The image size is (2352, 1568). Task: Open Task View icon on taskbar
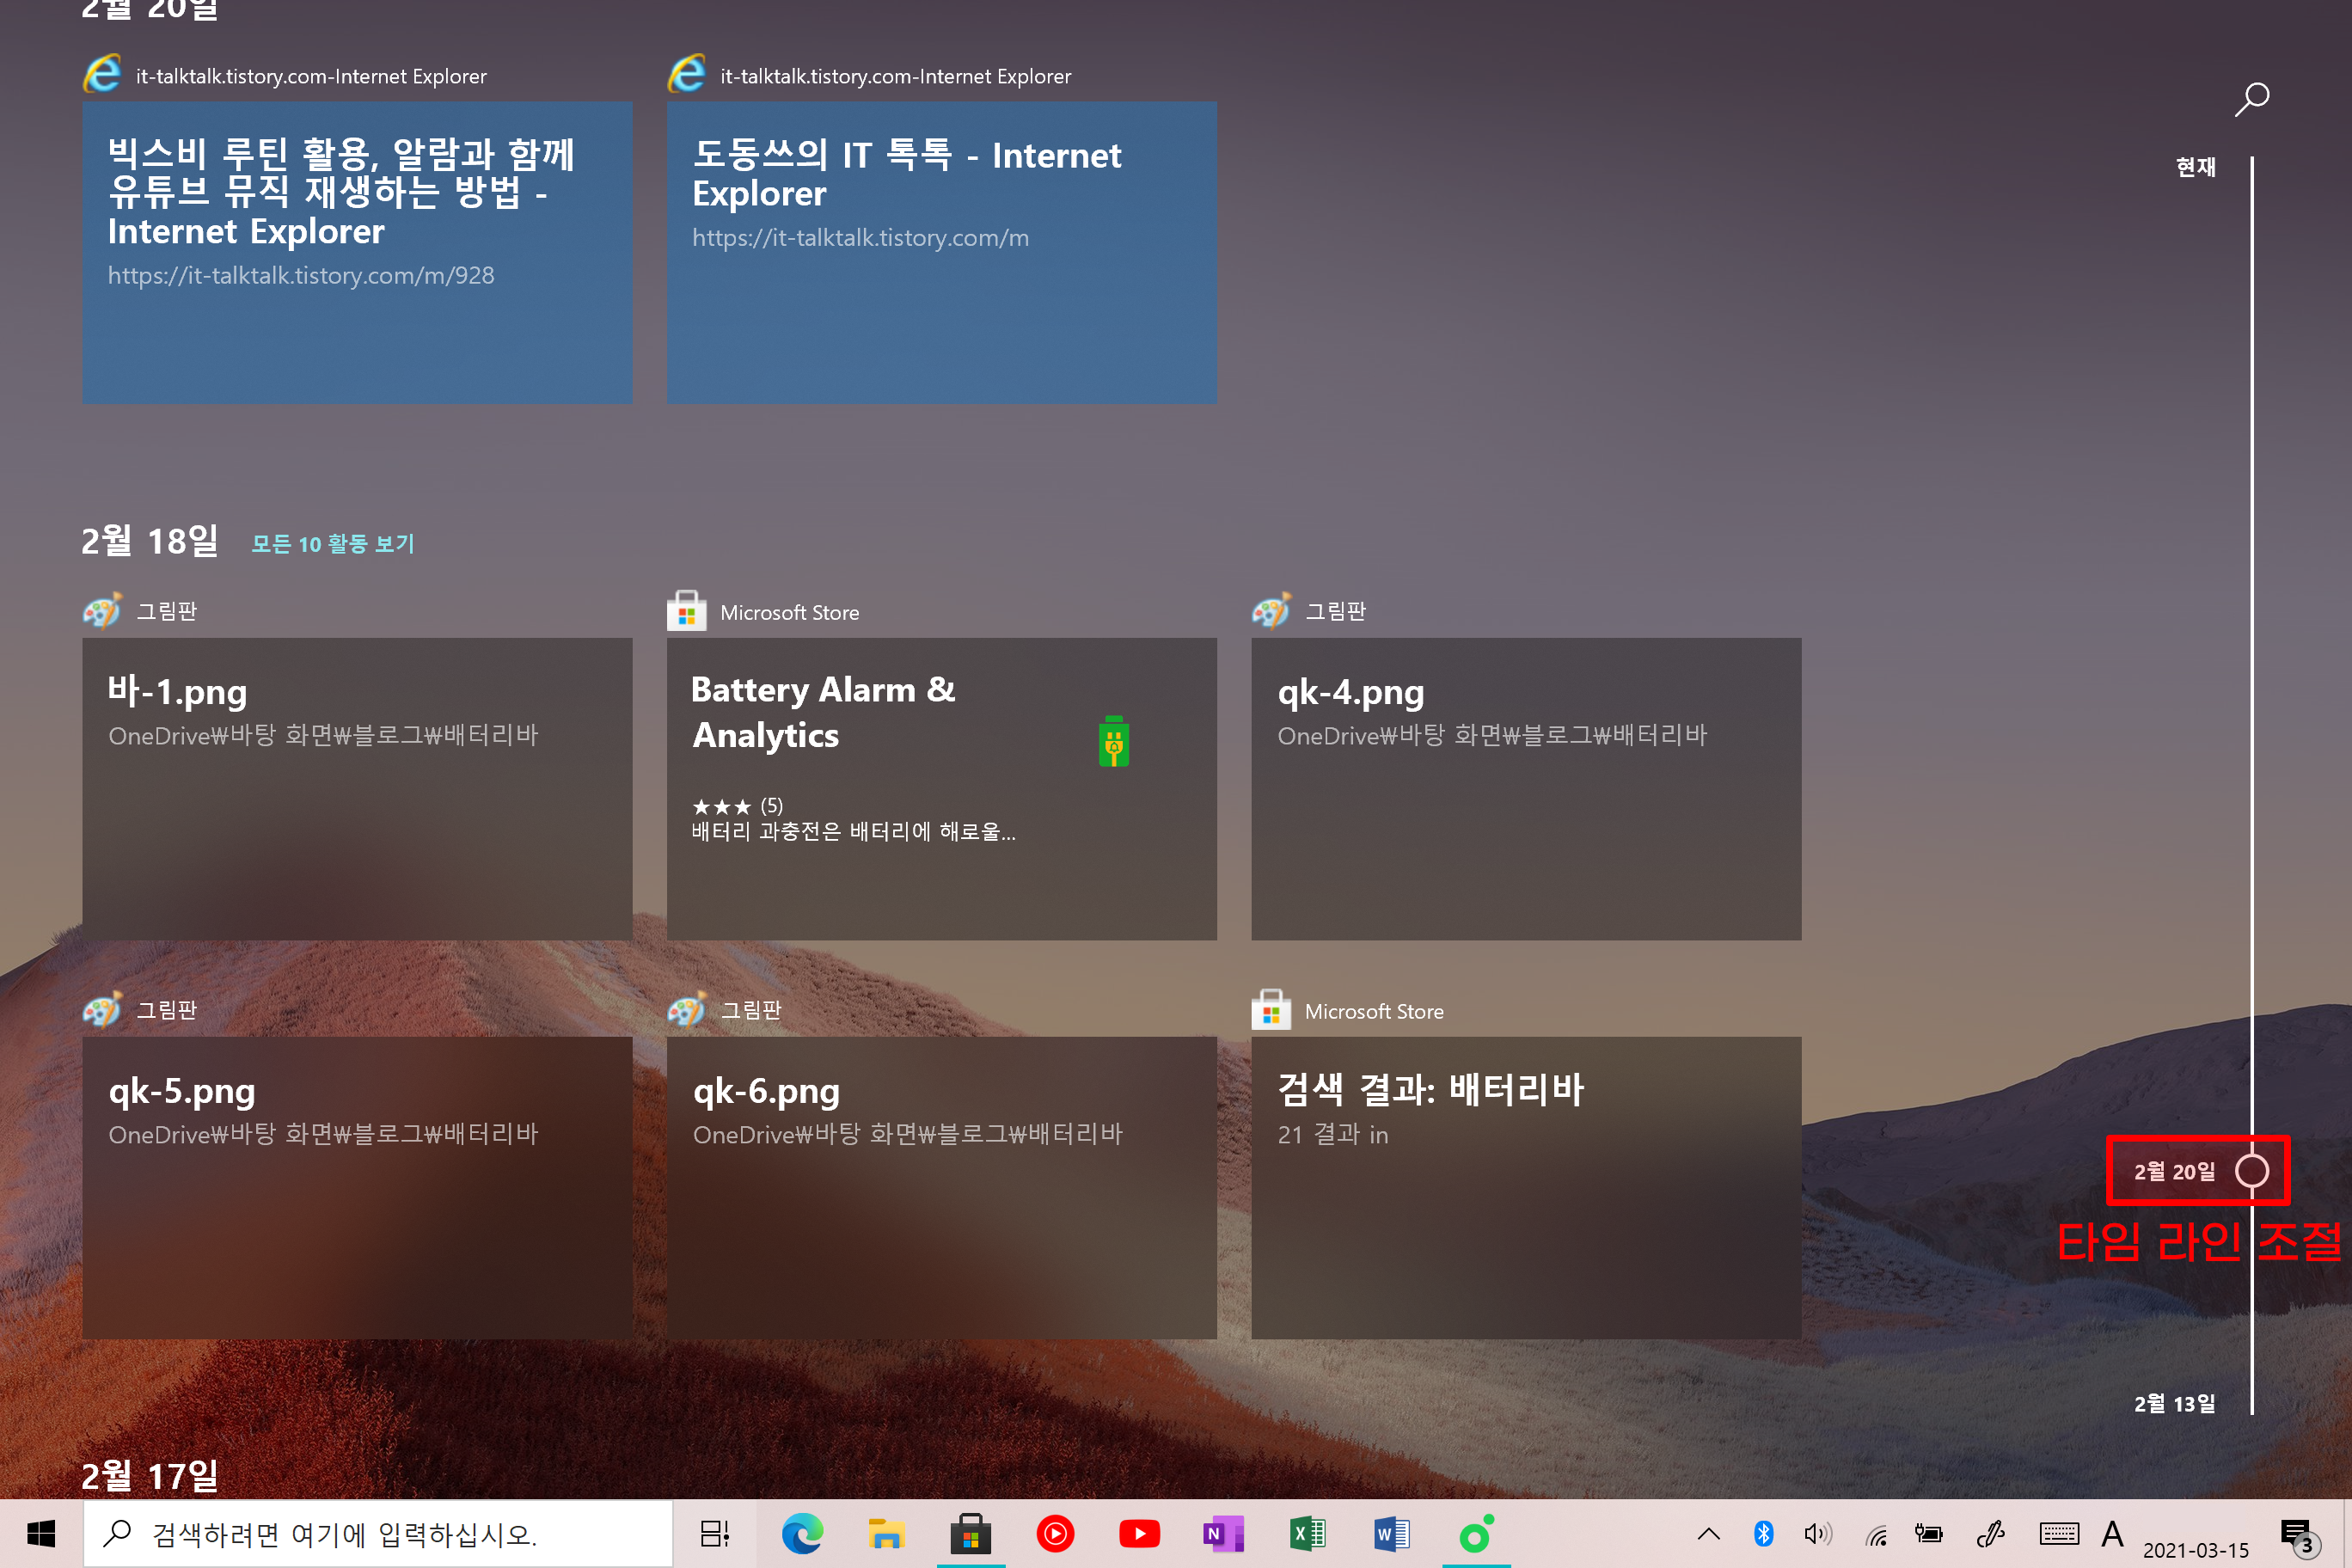pos(714,1533)
